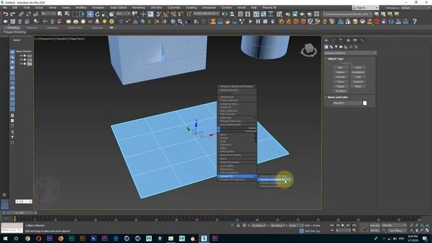The width and height of the screenshot is (432, 243).
Task: Toggle visibility eye of the third object
Action: click(x=21, y=63)
